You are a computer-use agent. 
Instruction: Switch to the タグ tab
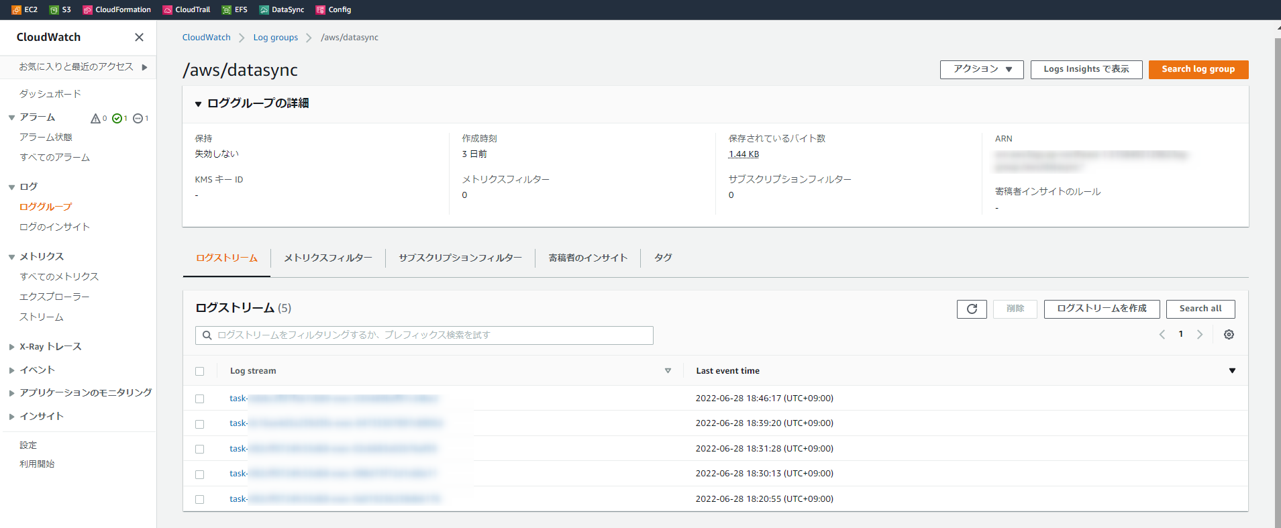point(663,258)
